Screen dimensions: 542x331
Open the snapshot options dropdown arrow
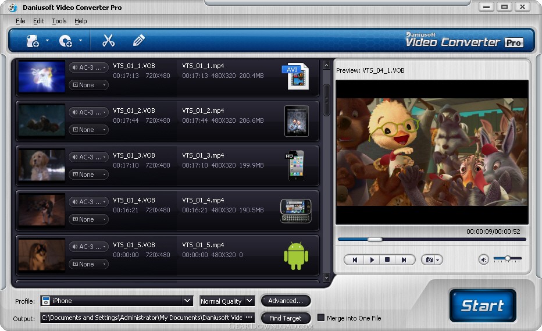438,260
